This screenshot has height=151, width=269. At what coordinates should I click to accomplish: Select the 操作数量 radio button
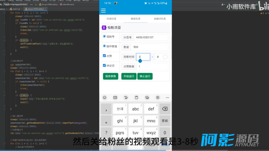104,46
